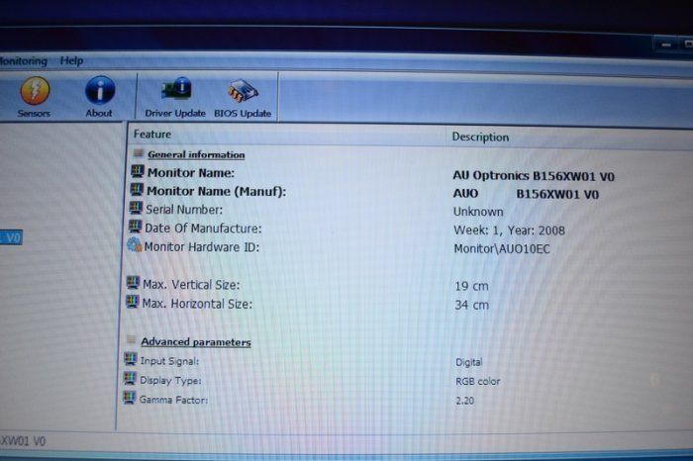
Task: Click the Unknown serial number value
Action: coord(478,212)
